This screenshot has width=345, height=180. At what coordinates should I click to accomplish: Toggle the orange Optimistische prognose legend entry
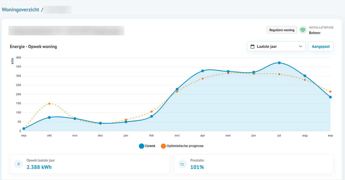tap(182, 146)
